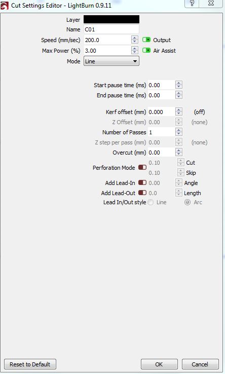Increase Start pause time with up arrow

tap(179, 83)
